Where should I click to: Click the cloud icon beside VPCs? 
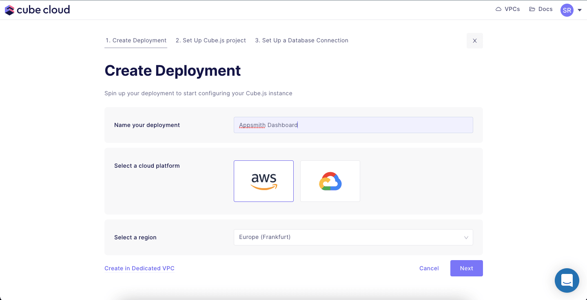click(498, 9)
